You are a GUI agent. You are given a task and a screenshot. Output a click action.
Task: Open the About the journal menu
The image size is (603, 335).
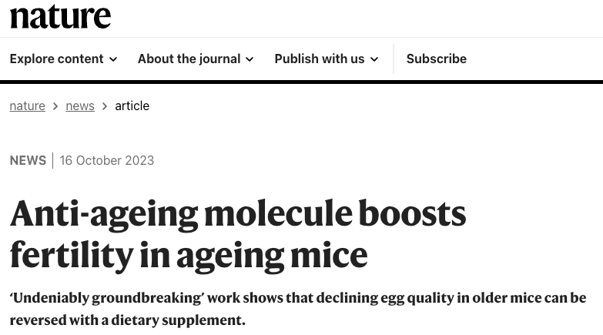[x=189, y=59]
